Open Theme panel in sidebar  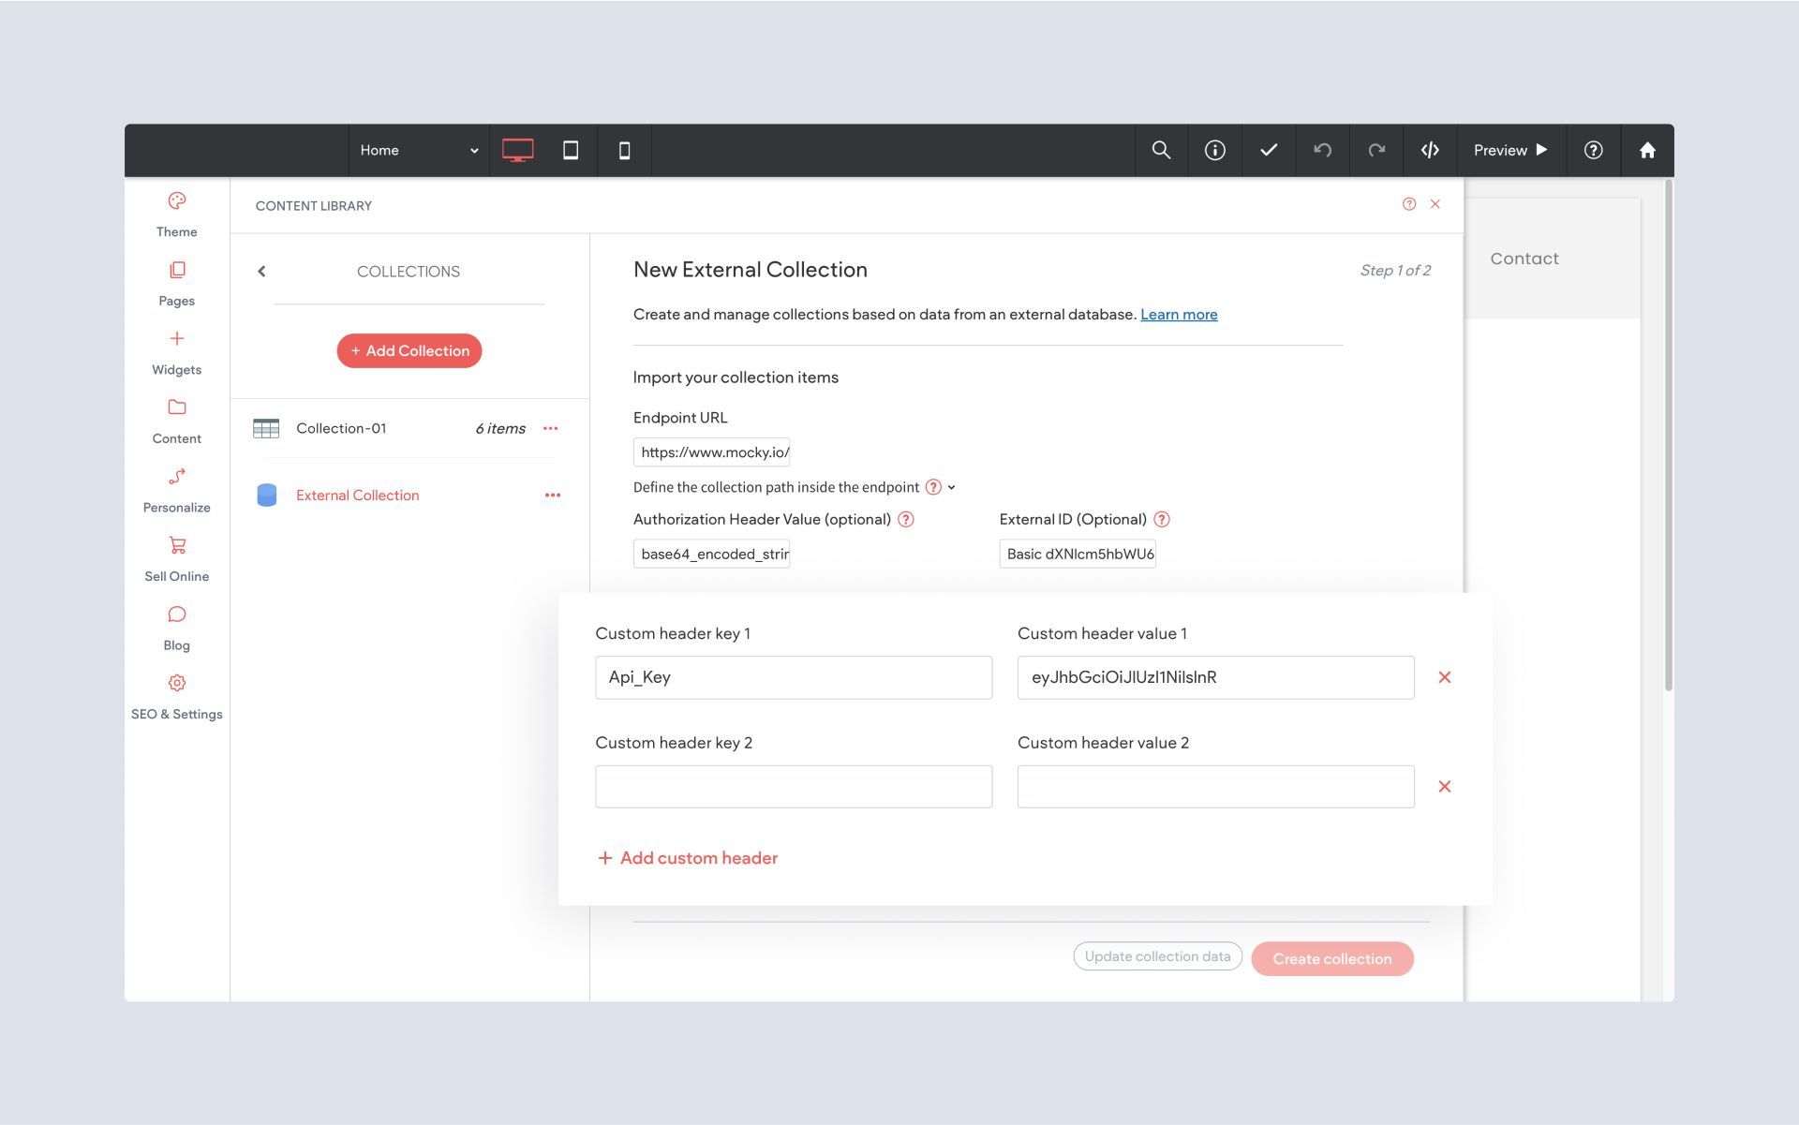click(x=176, y=214)
